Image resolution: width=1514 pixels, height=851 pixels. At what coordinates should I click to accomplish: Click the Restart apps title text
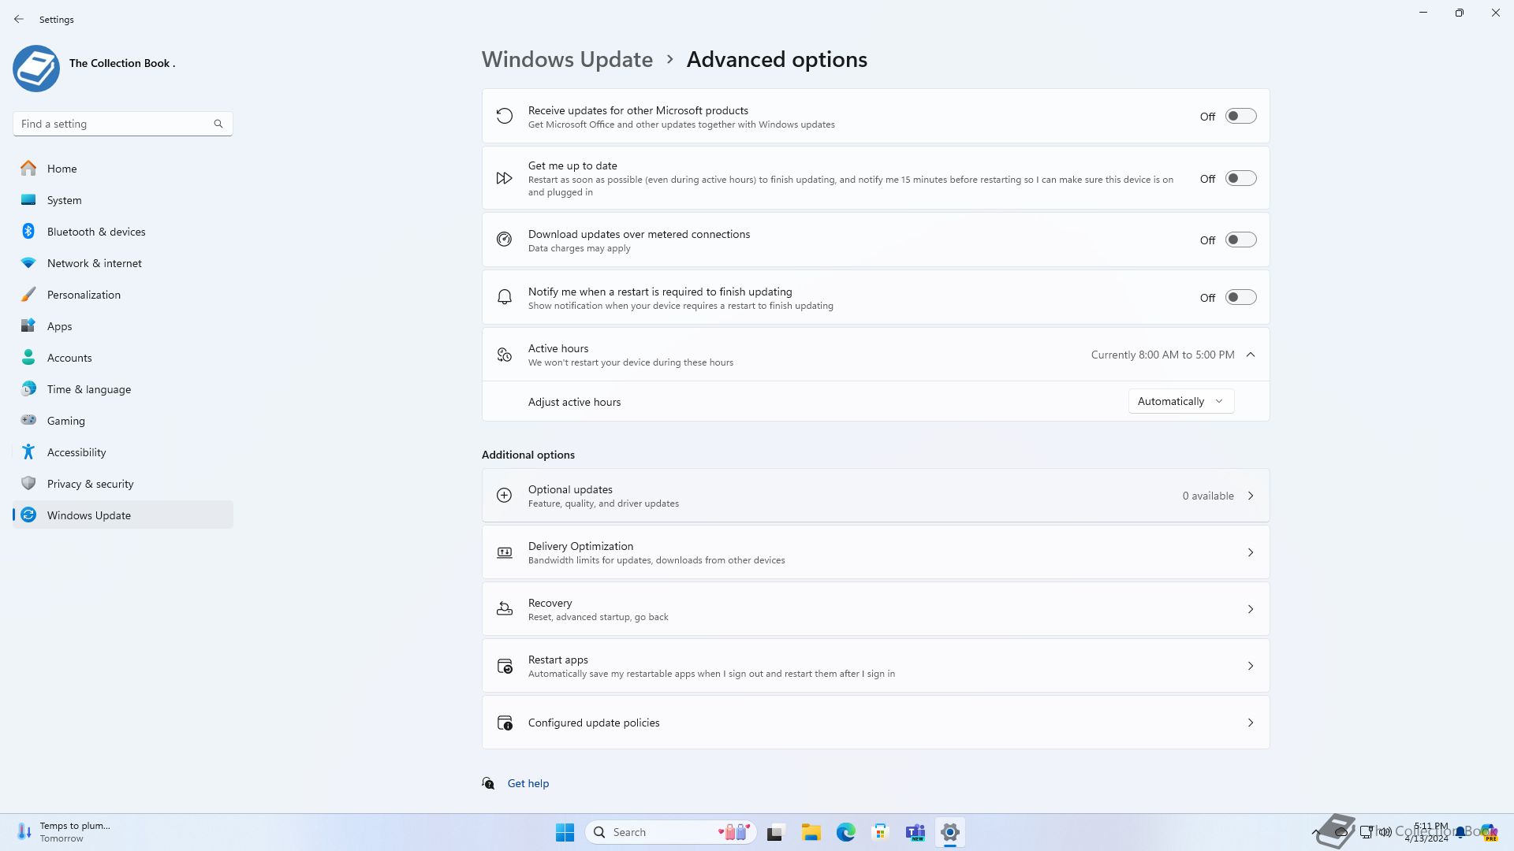558,660
